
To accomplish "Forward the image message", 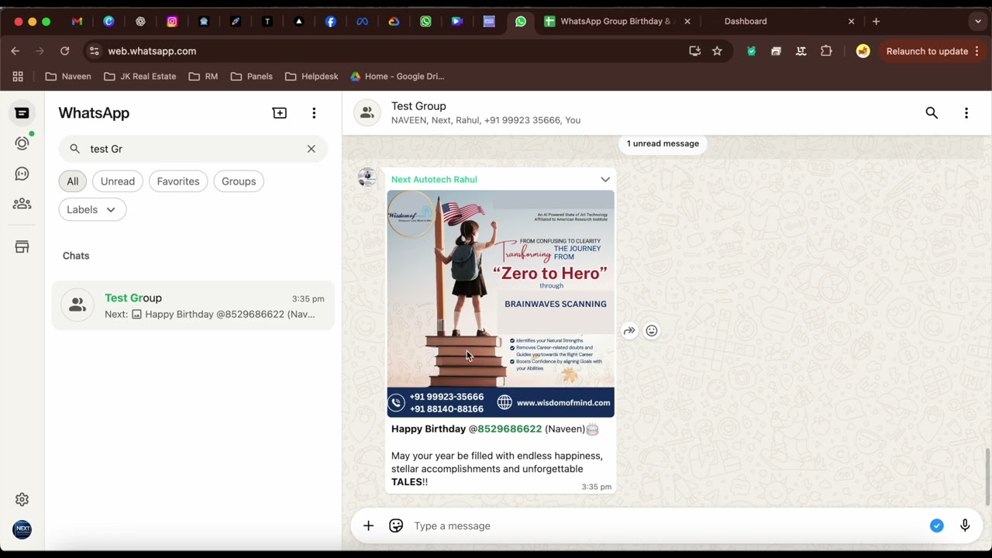I will pyautogui.click(x=629, y=331).
